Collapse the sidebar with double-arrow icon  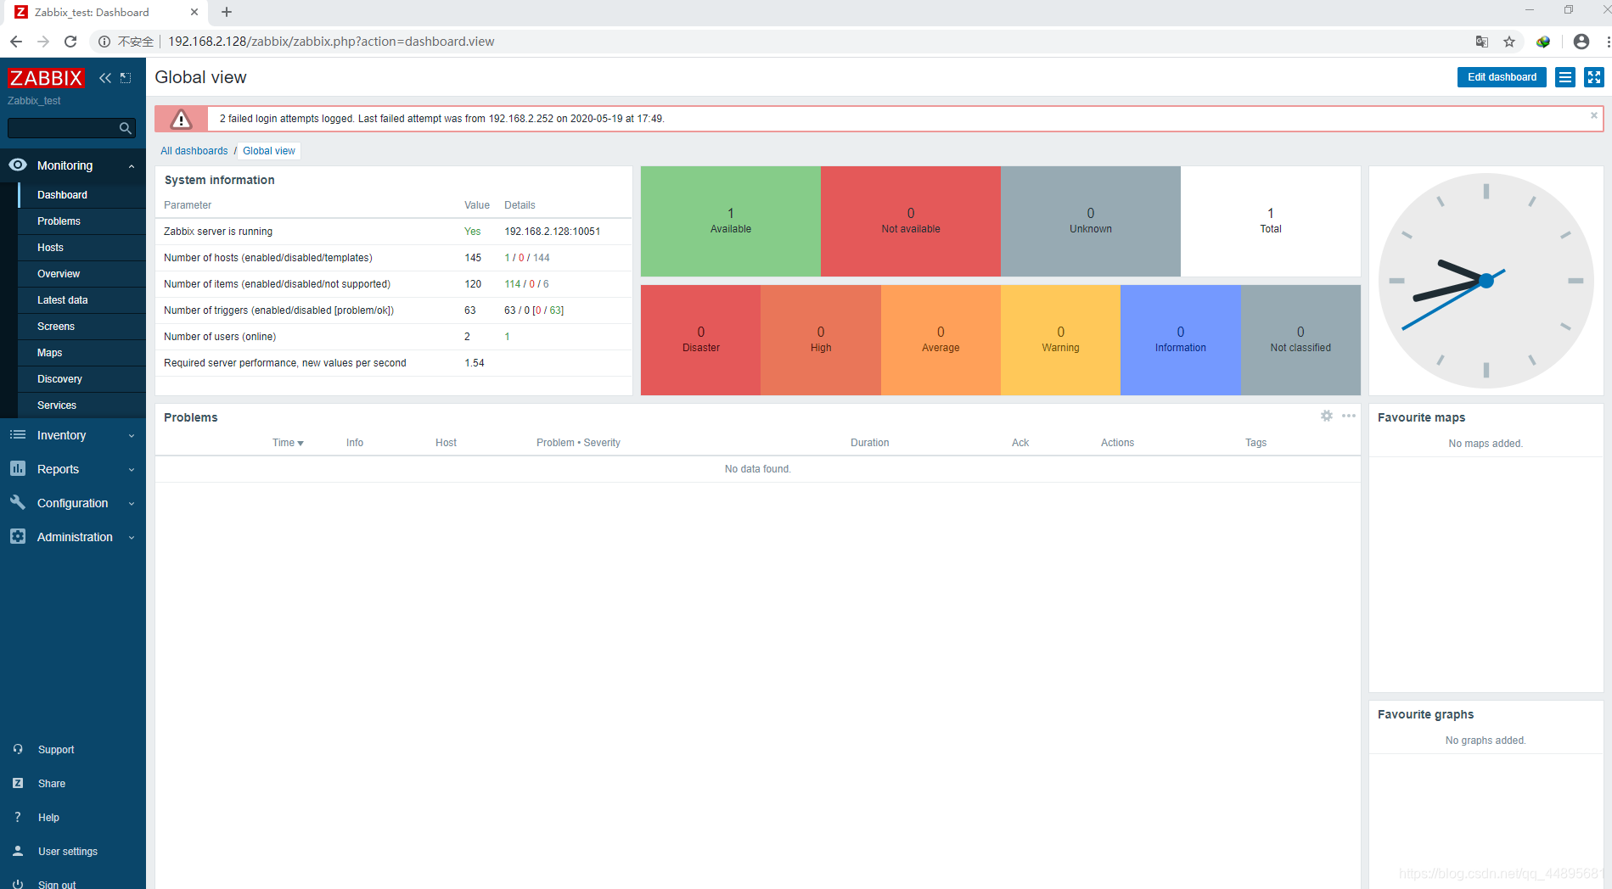105,78
